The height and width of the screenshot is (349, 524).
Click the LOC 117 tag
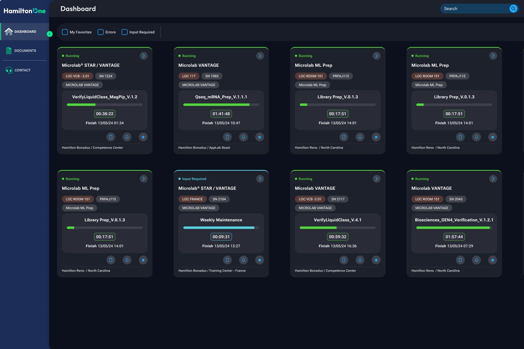[x=189, y=76]
